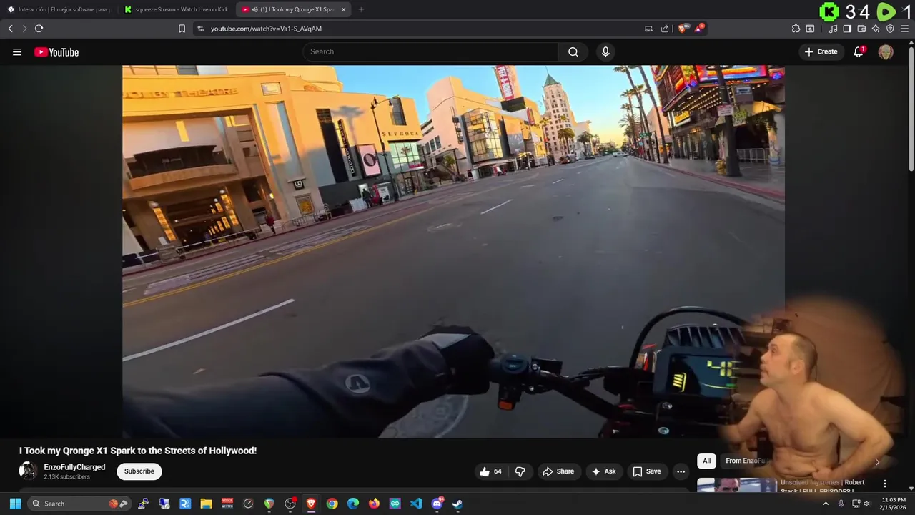Viewport: 915px width, 515px height.
Task: Open the EnzoFullyCharged channel avatar
Action: pos(28,471)
